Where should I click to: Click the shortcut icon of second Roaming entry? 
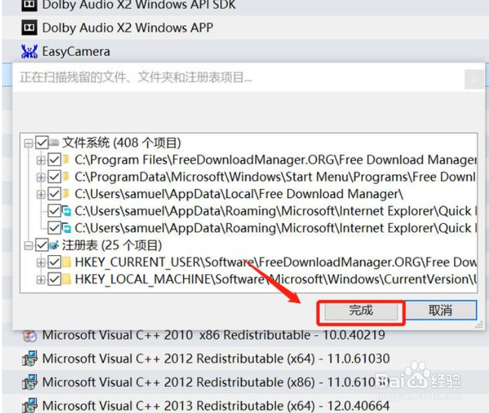pos(66,228)
